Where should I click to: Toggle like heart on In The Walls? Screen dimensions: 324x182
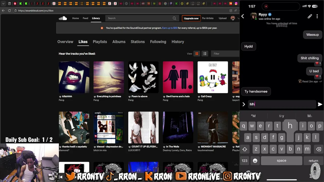[x=164, y=147]
